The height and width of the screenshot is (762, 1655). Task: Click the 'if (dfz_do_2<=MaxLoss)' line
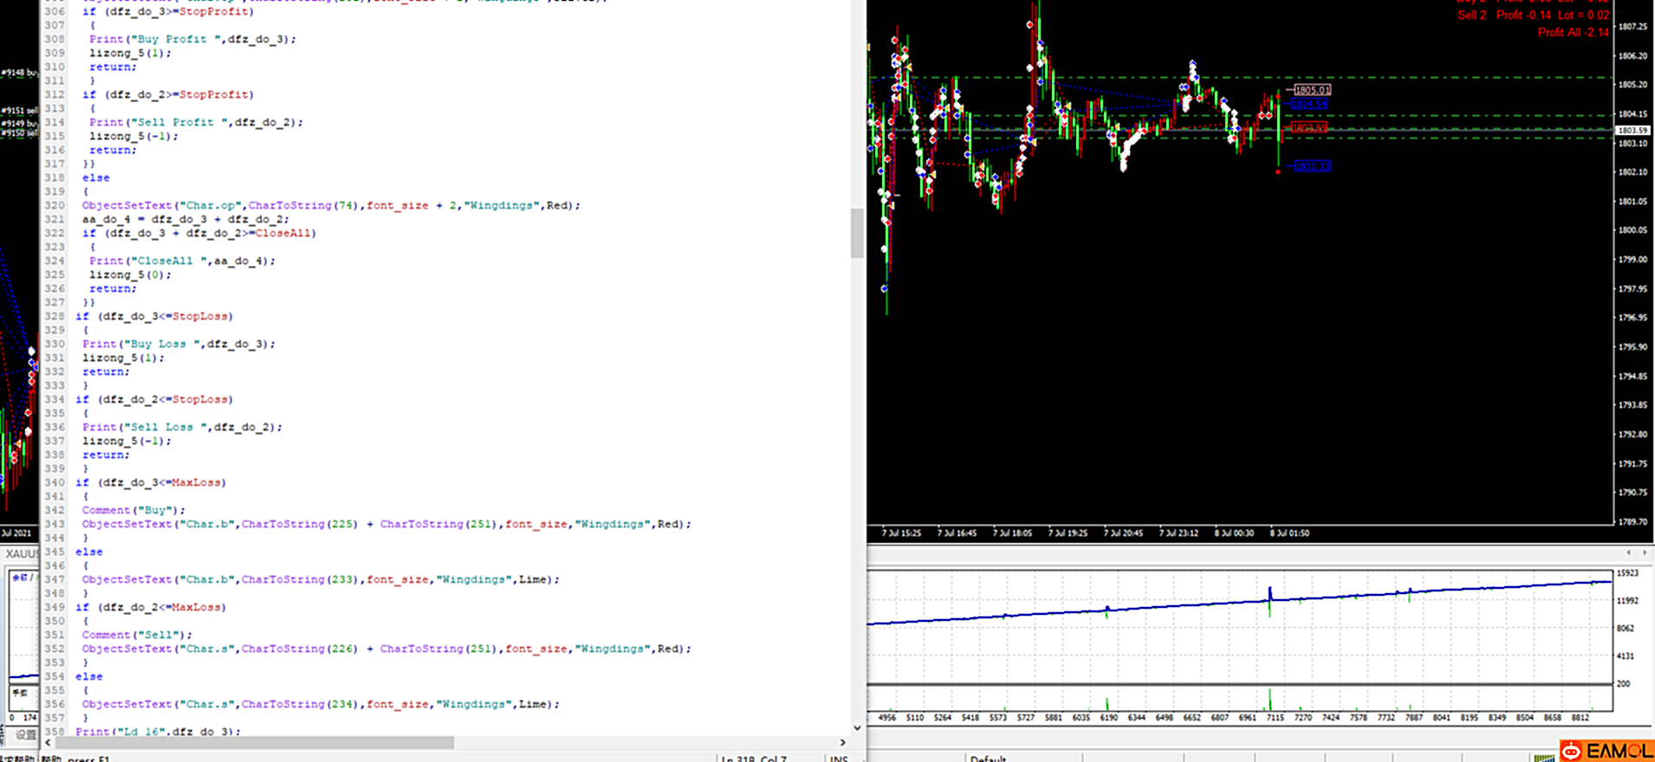tap(151, 607)
